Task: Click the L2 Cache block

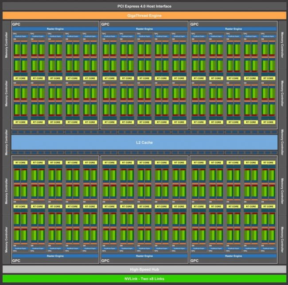Action: pos(144,142)
